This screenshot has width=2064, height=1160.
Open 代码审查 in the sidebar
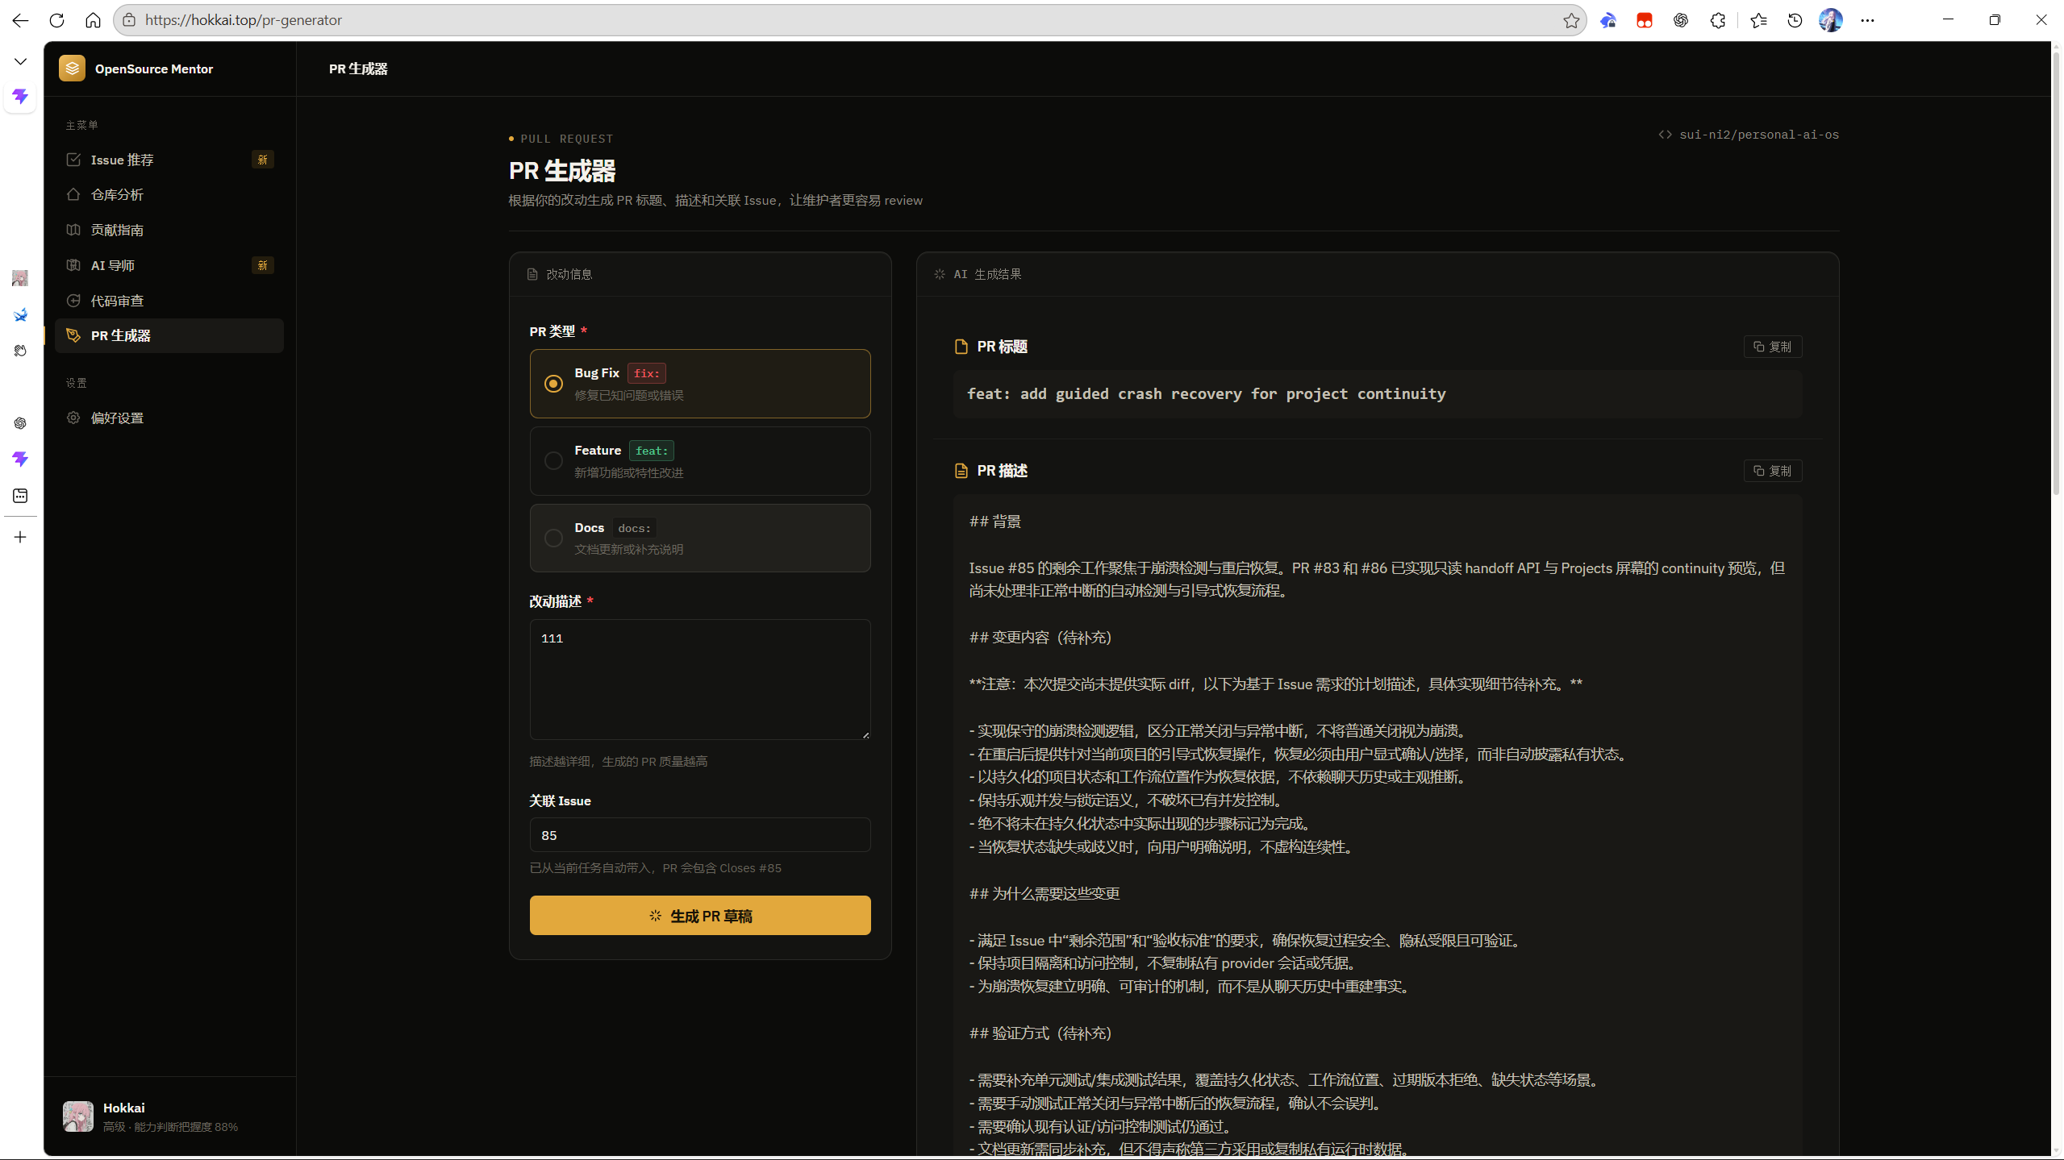(169, 301)
